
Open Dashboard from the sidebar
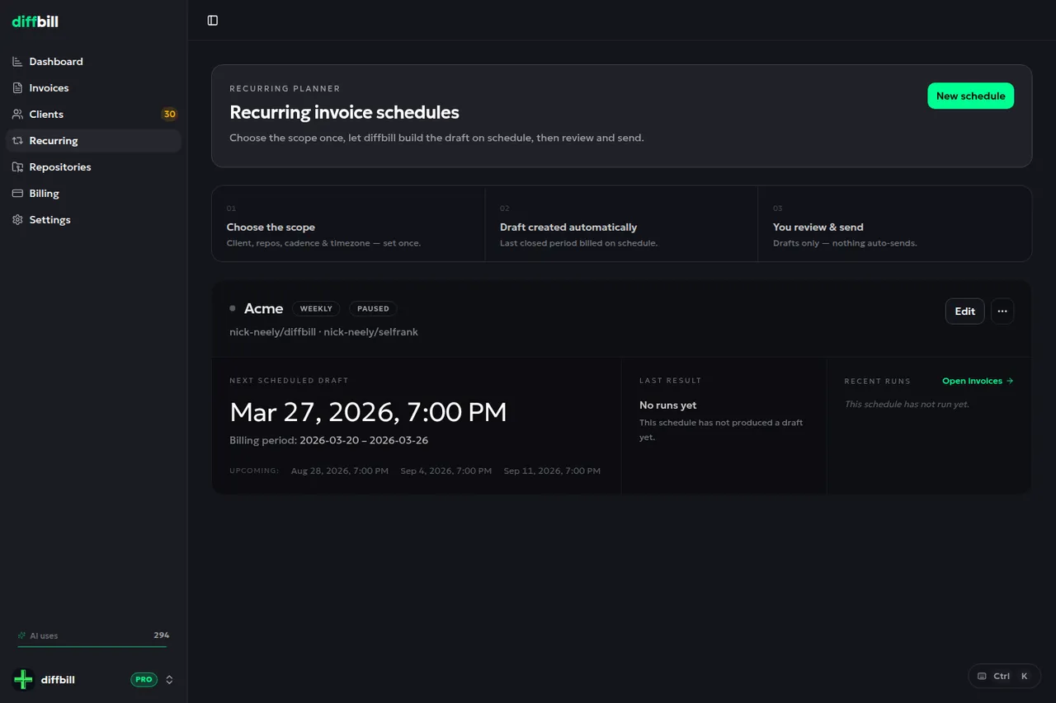tap(93, 62)
